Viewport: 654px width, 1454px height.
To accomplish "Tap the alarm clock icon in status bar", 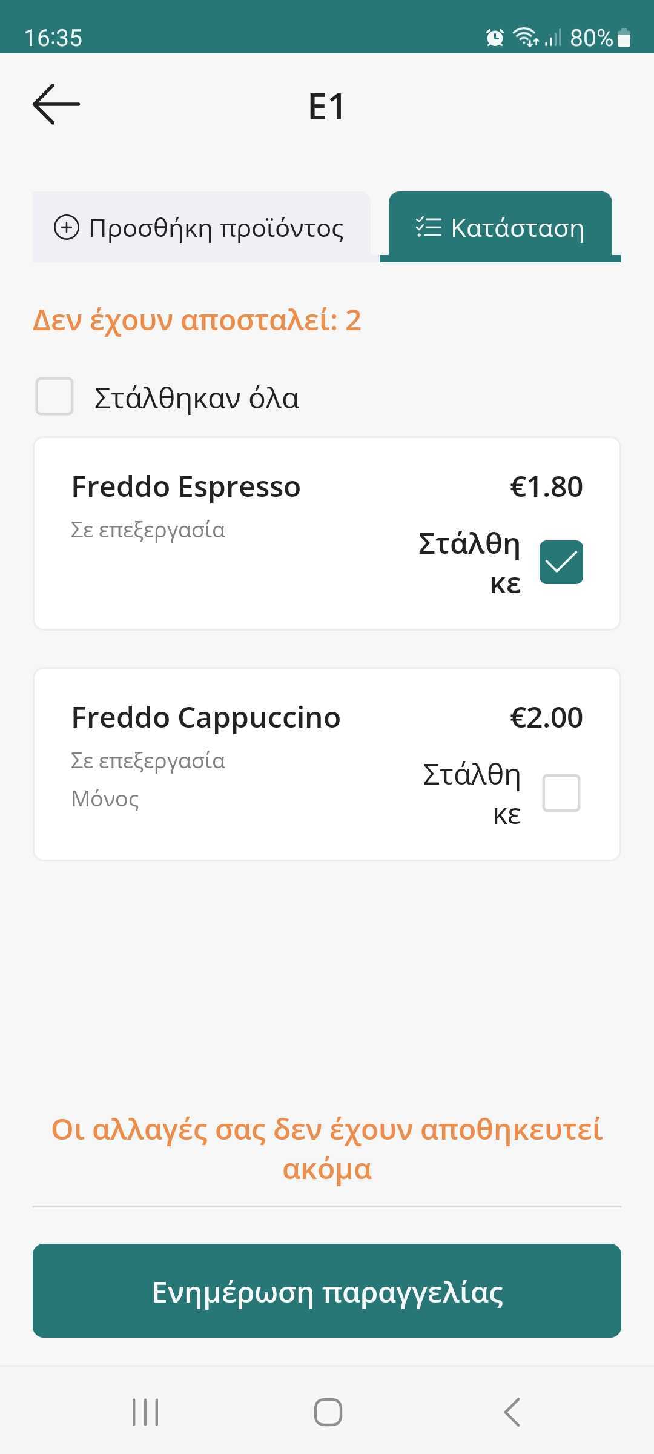I will 495,38.
